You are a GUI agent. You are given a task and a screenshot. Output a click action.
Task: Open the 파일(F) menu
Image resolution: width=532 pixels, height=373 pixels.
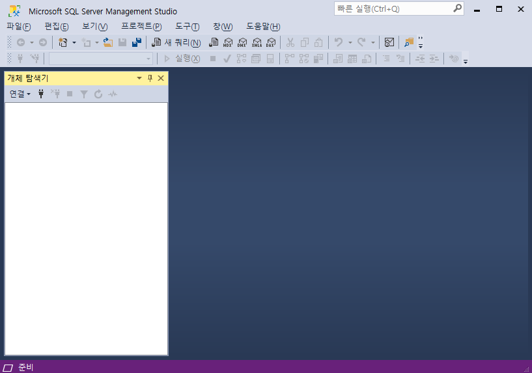tap(19, 27)
